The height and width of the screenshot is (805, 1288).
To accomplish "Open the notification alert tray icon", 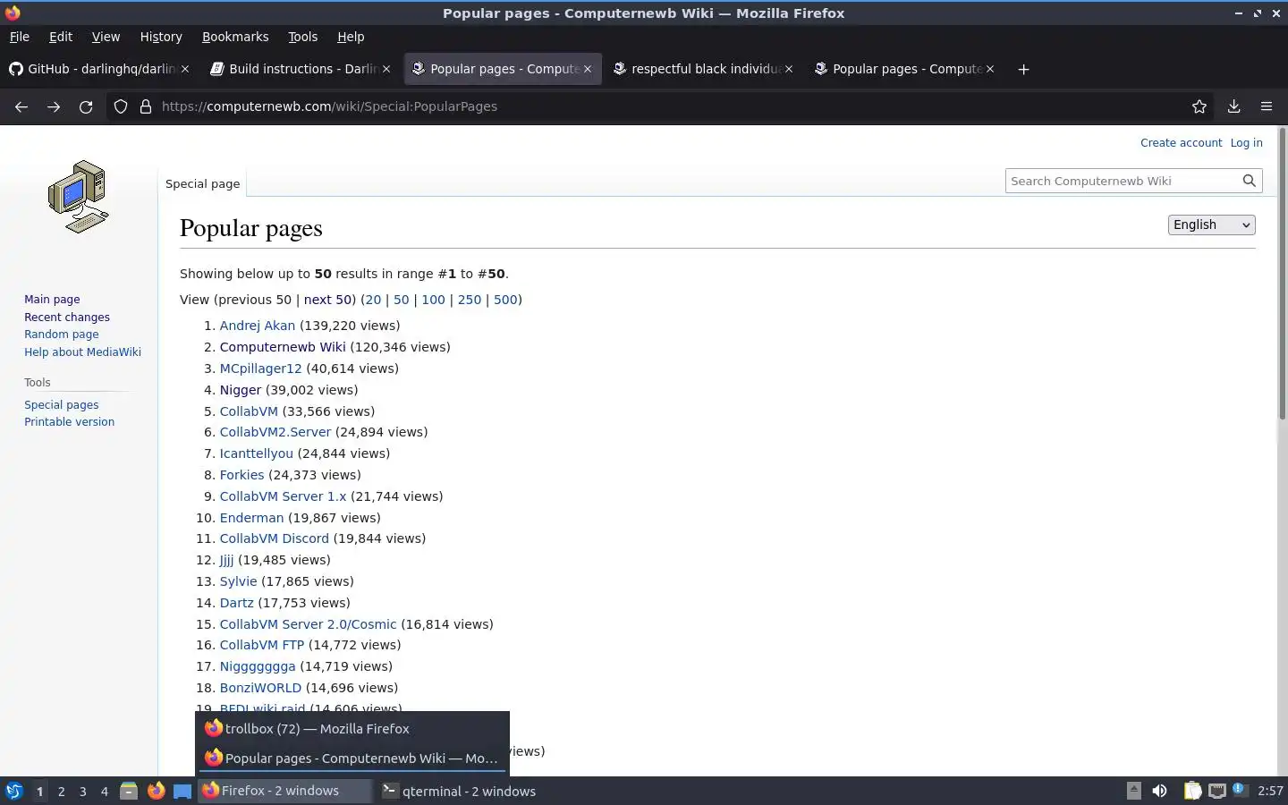I will coord(1239,789).
